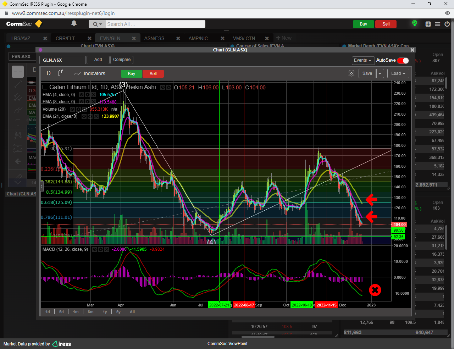The width and height of the screenshot is (454, 349).
Task: Open the hamburger menu in the header
Action: 438,24
